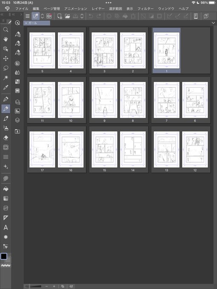Open the Quick Access palette icon
The height and width of the screenshot is (289, 217).
17,23
